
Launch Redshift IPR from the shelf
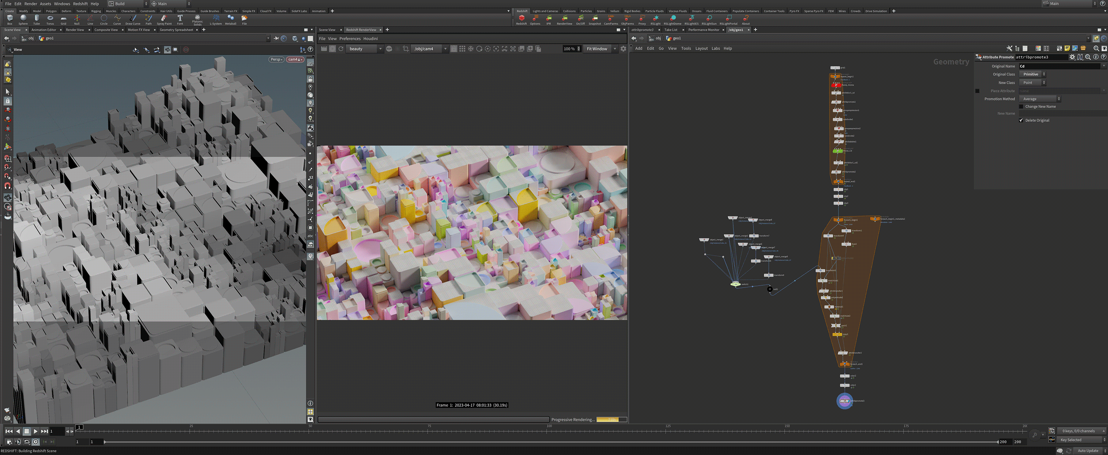548,19
